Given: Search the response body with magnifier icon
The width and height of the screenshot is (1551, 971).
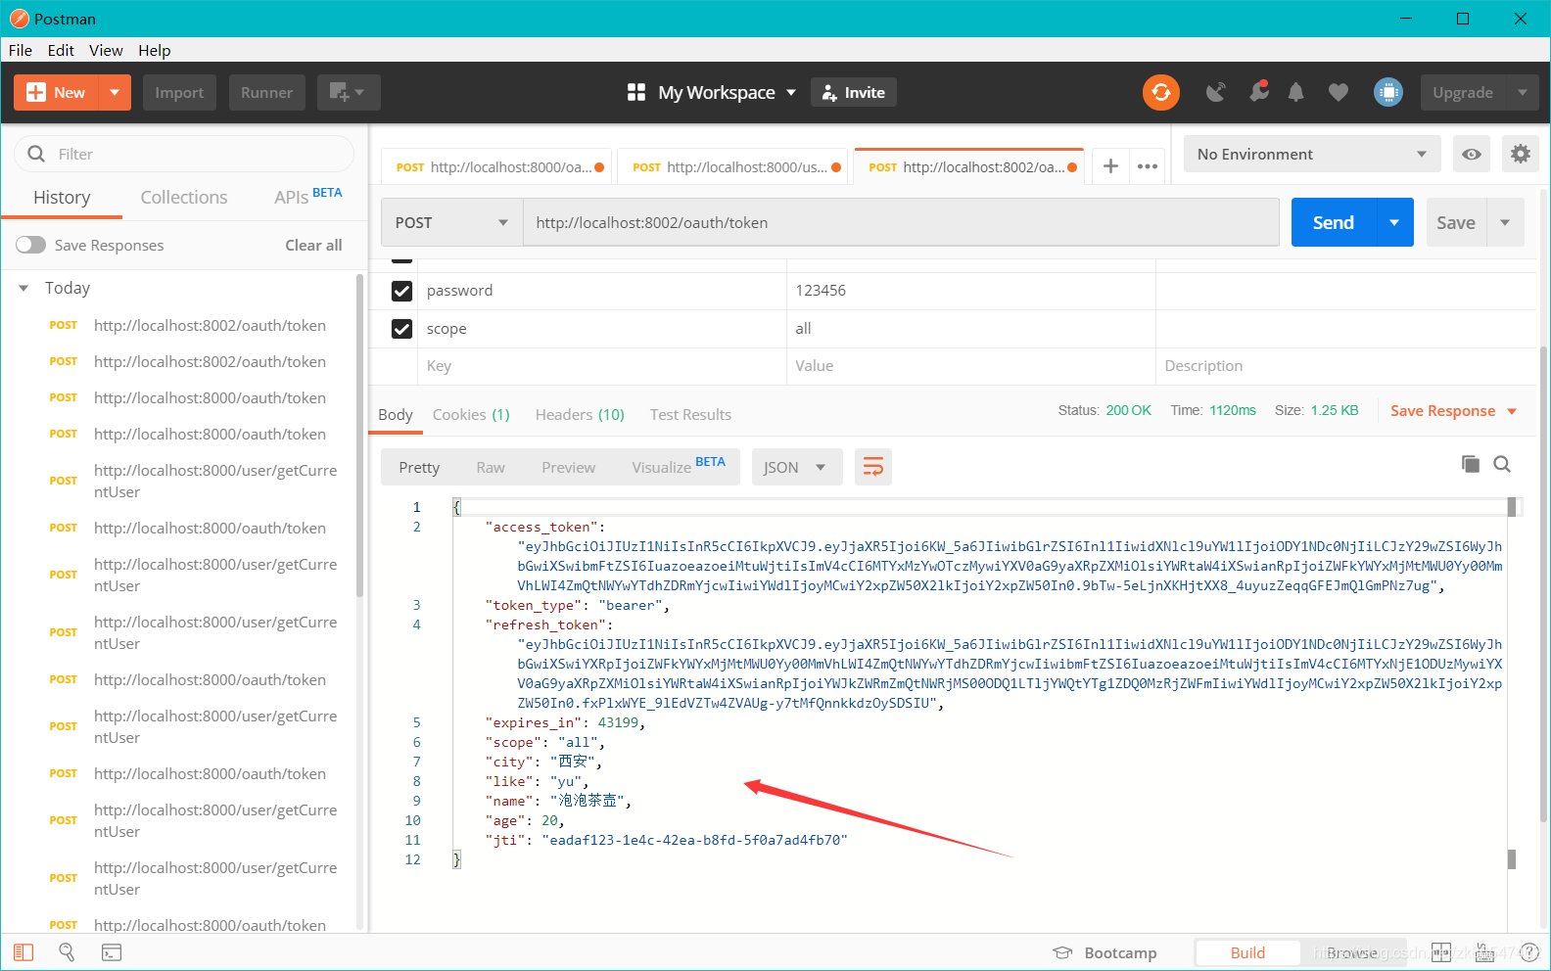Looking at the screenshot, I should [x=1502, y=464].
